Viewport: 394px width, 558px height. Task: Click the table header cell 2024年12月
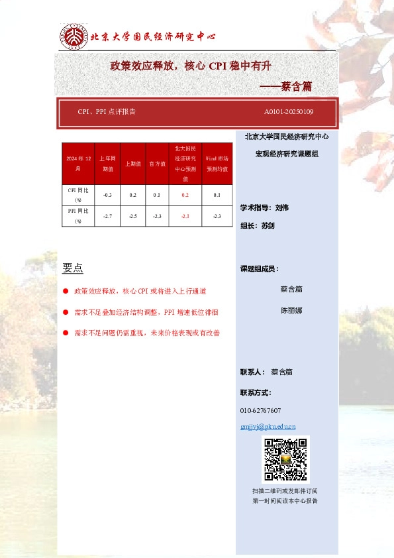click(x=78, y=164)
